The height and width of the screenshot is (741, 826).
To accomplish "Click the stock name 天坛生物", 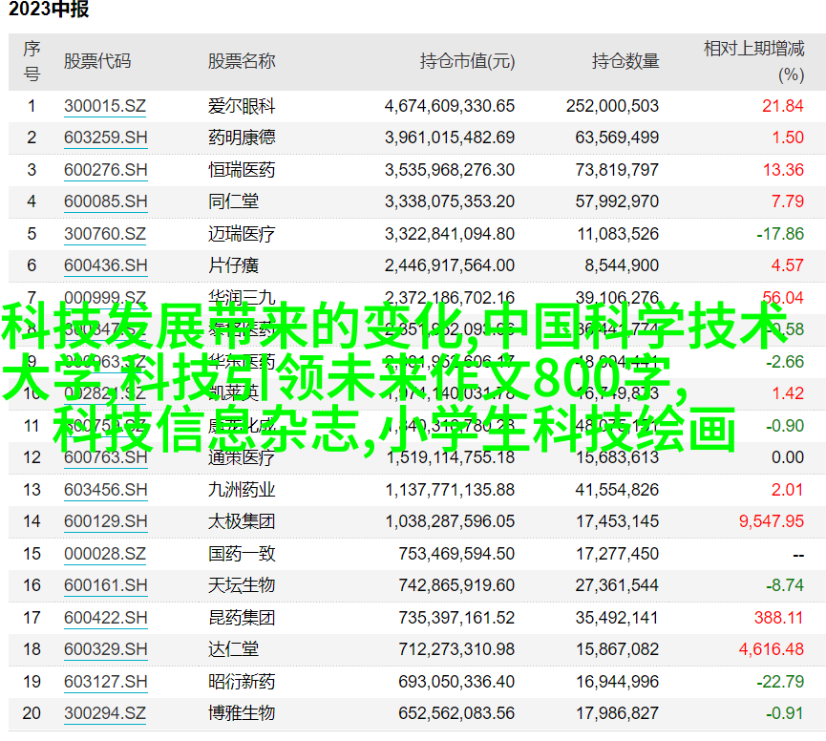I will [x=242, y=585].
